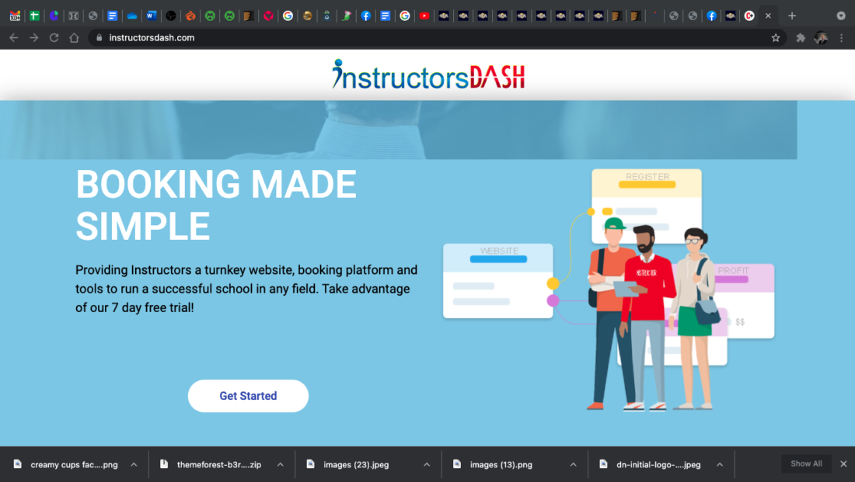Expand the tab search dropdown arrow

click(x=841, y=16)
